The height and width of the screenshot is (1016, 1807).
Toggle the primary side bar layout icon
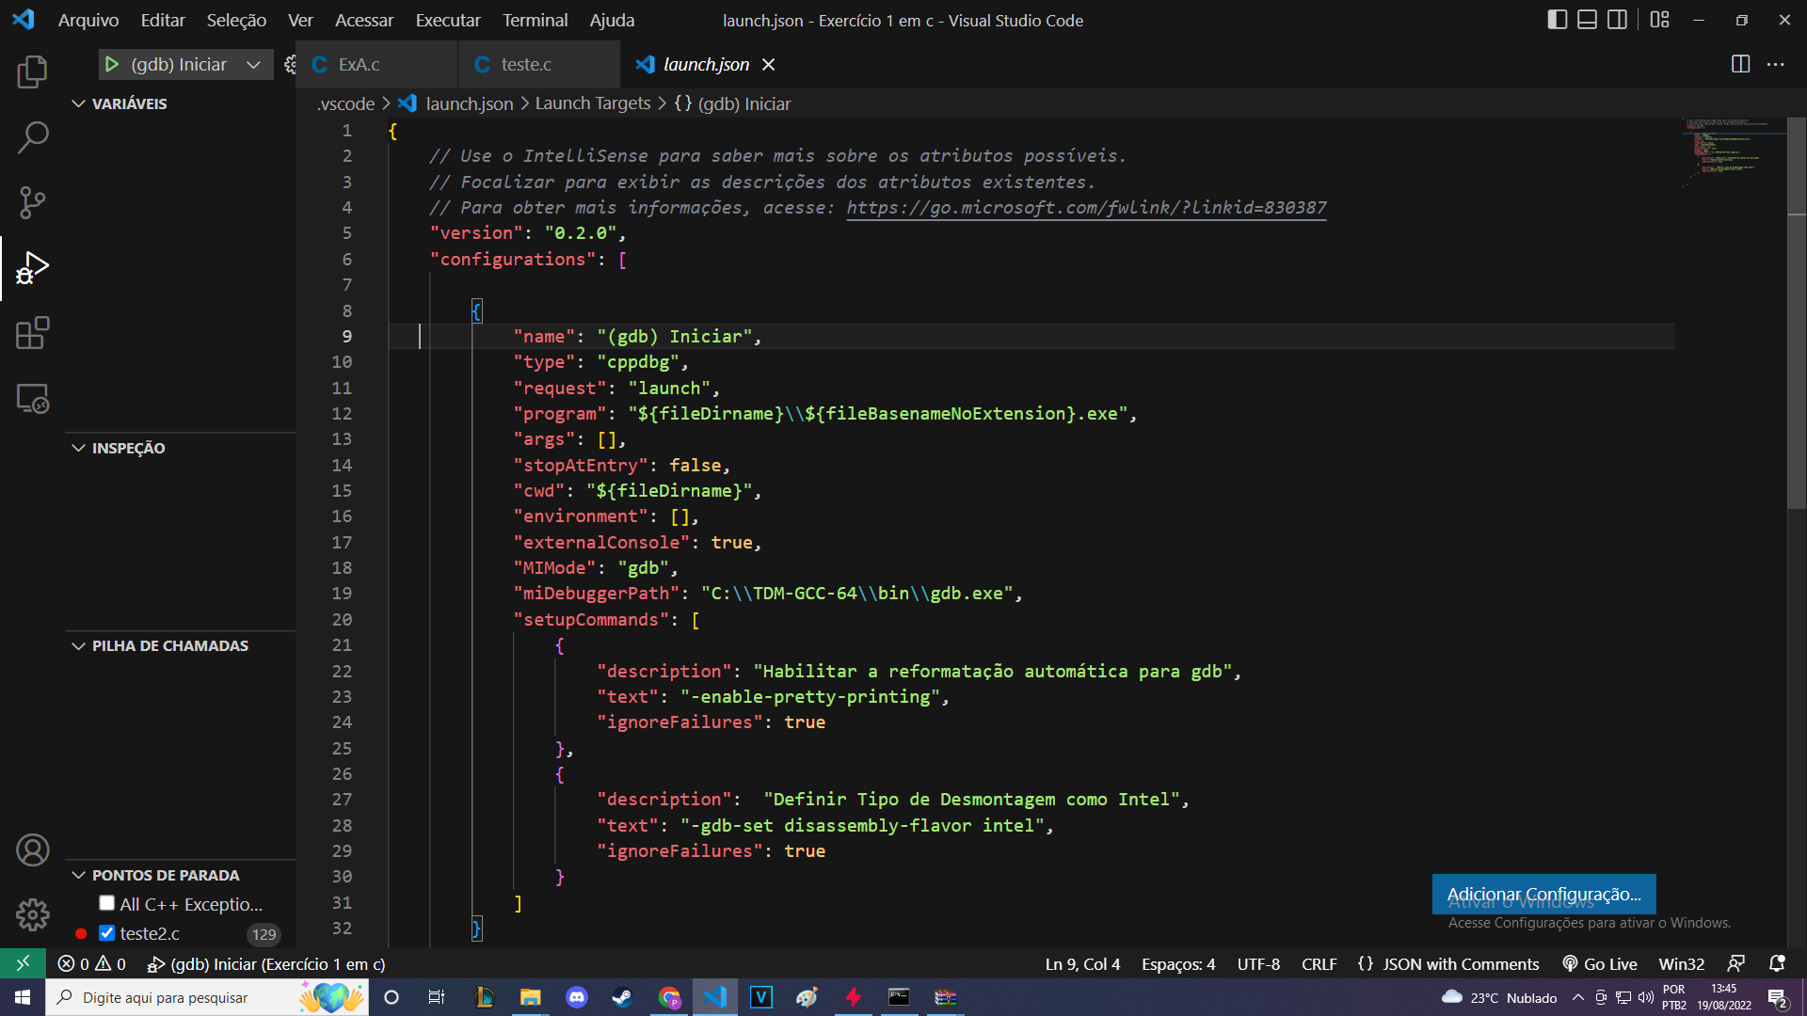1557,20
